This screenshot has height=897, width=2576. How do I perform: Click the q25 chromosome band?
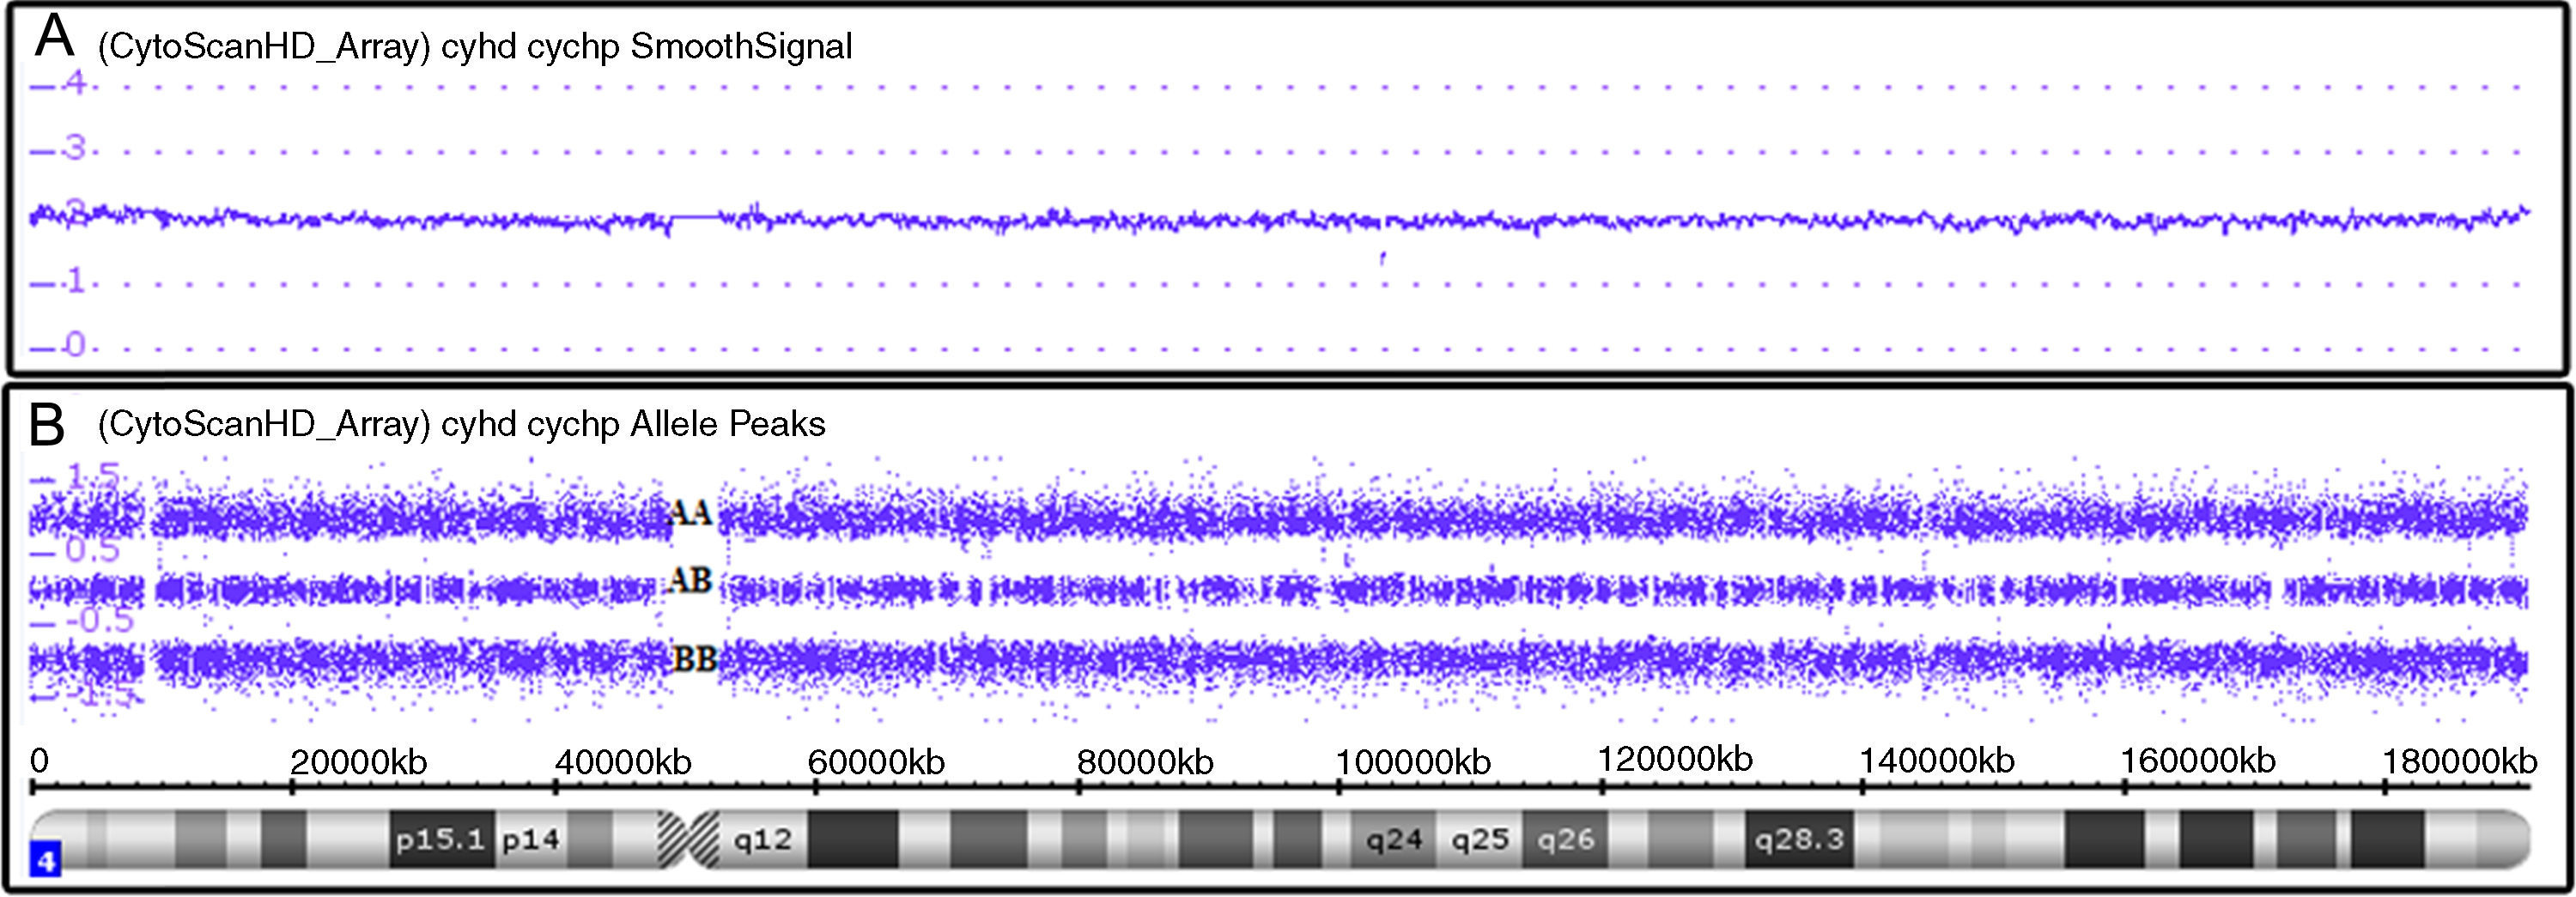(x=1480, y=839)
